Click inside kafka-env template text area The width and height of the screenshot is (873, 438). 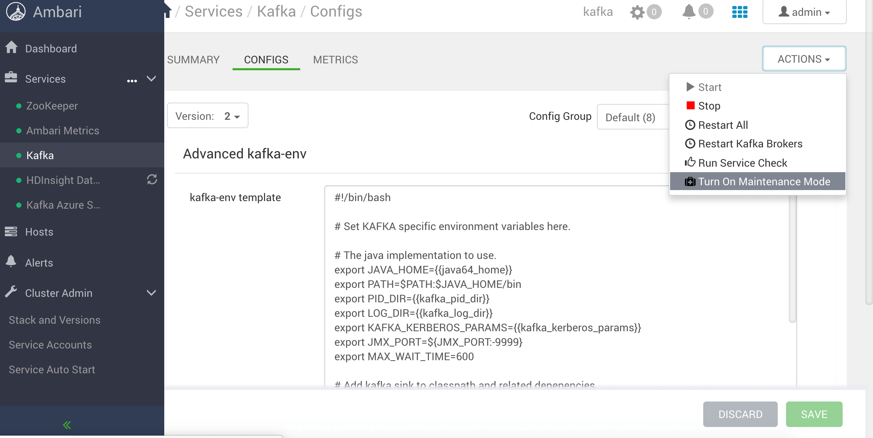[556, 288]
